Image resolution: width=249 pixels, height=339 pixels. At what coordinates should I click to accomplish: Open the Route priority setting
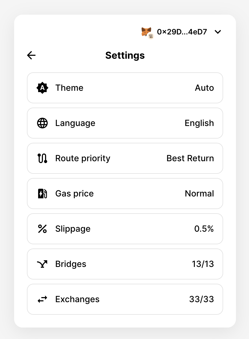[125, 158]
